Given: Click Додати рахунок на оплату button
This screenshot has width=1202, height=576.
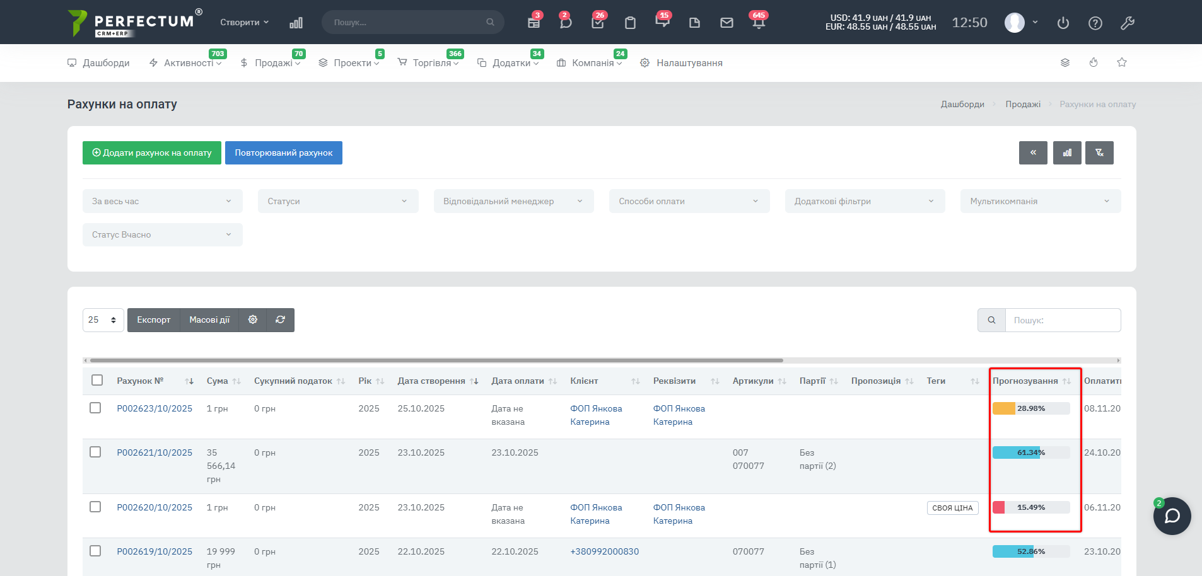Looking at the screenshot, I should coord(152,153).
